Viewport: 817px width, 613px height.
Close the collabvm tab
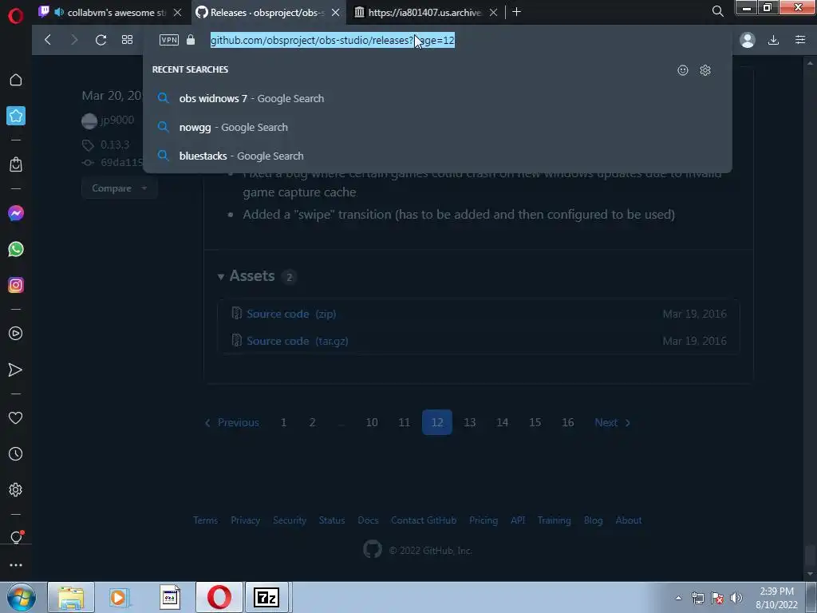click(178, 12)
